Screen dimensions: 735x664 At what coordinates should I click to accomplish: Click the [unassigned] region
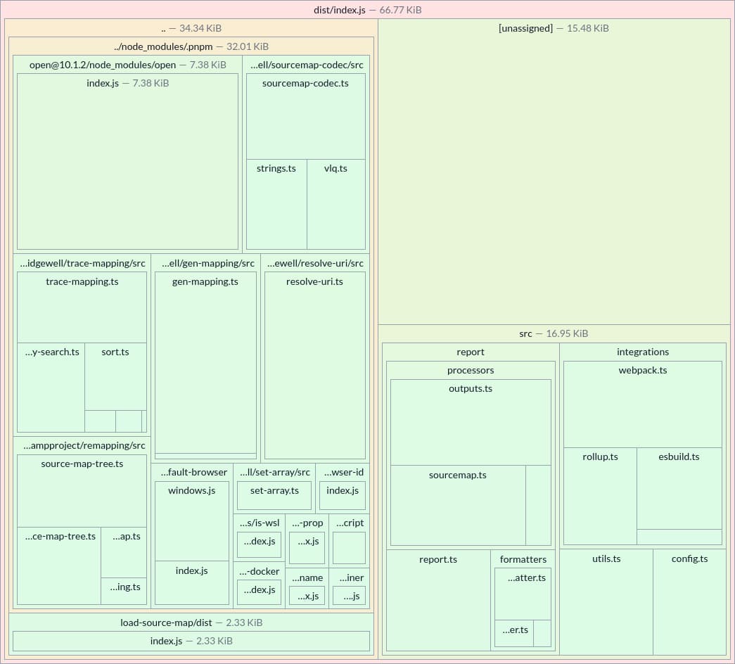554,169
